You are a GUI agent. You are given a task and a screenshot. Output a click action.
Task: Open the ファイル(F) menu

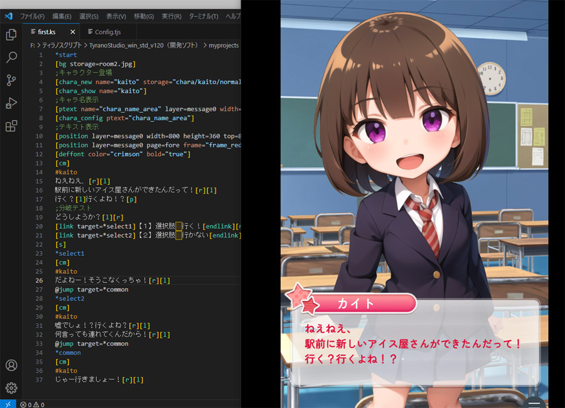(x=32, y=16)
